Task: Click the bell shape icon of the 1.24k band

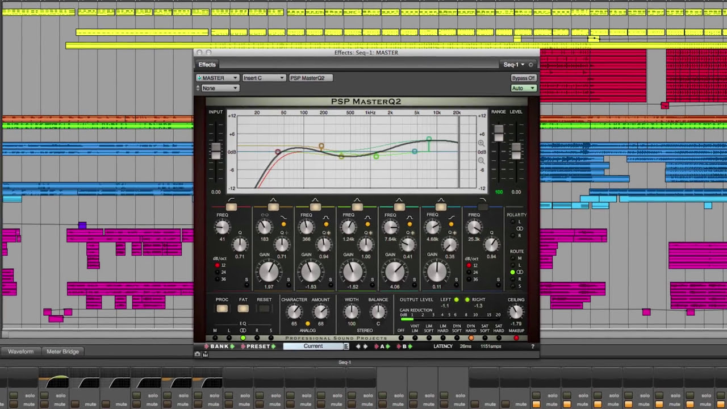Action: (367, 218)
